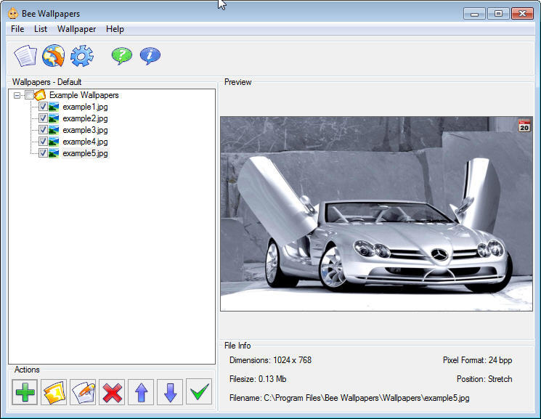541x419 pixels.
Task: Open the List menu
Action: tap(41, 29)
